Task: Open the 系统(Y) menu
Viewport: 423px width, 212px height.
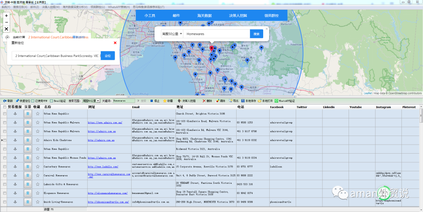Action: (5, 7)
